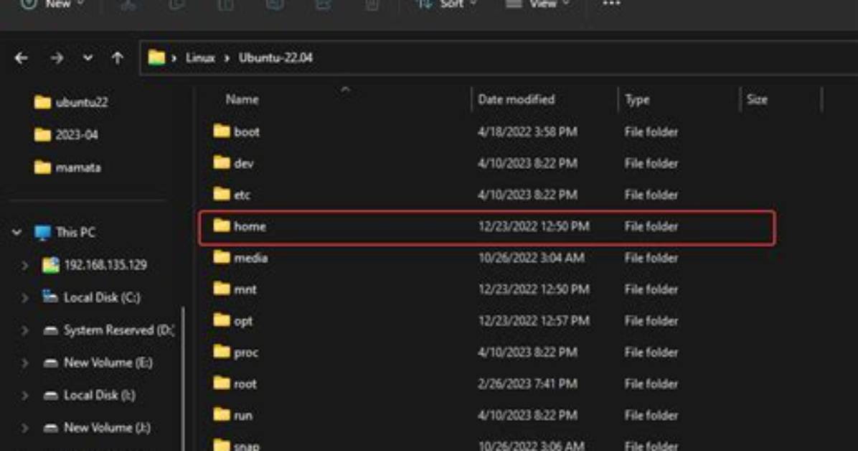Select the boot folder icon

[x=222, y=131]
